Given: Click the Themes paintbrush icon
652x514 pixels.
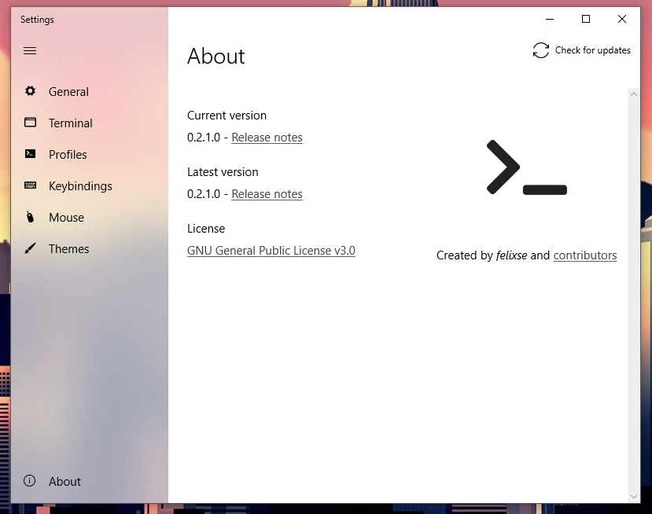Looking at the screenshot, I should [30, 248].
